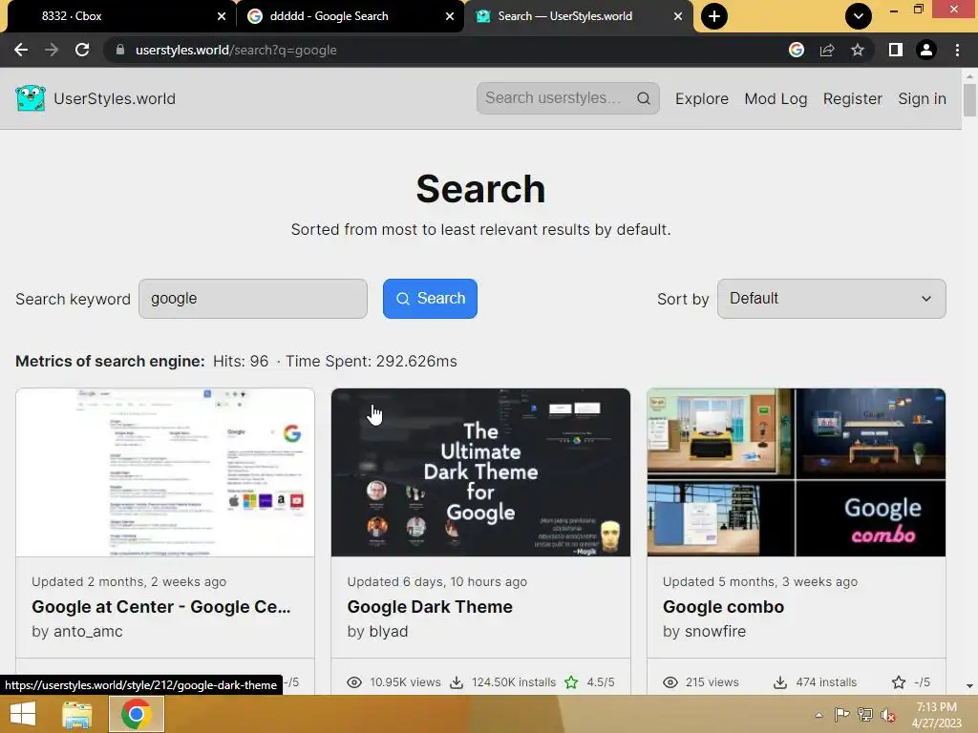Open Google at Center style thumbnail
978x733 pixels.
[x=165, y=472]
